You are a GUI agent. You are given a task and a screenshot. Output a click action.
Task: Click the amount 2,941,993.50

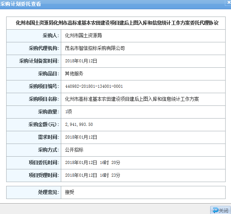pos(79,124)
